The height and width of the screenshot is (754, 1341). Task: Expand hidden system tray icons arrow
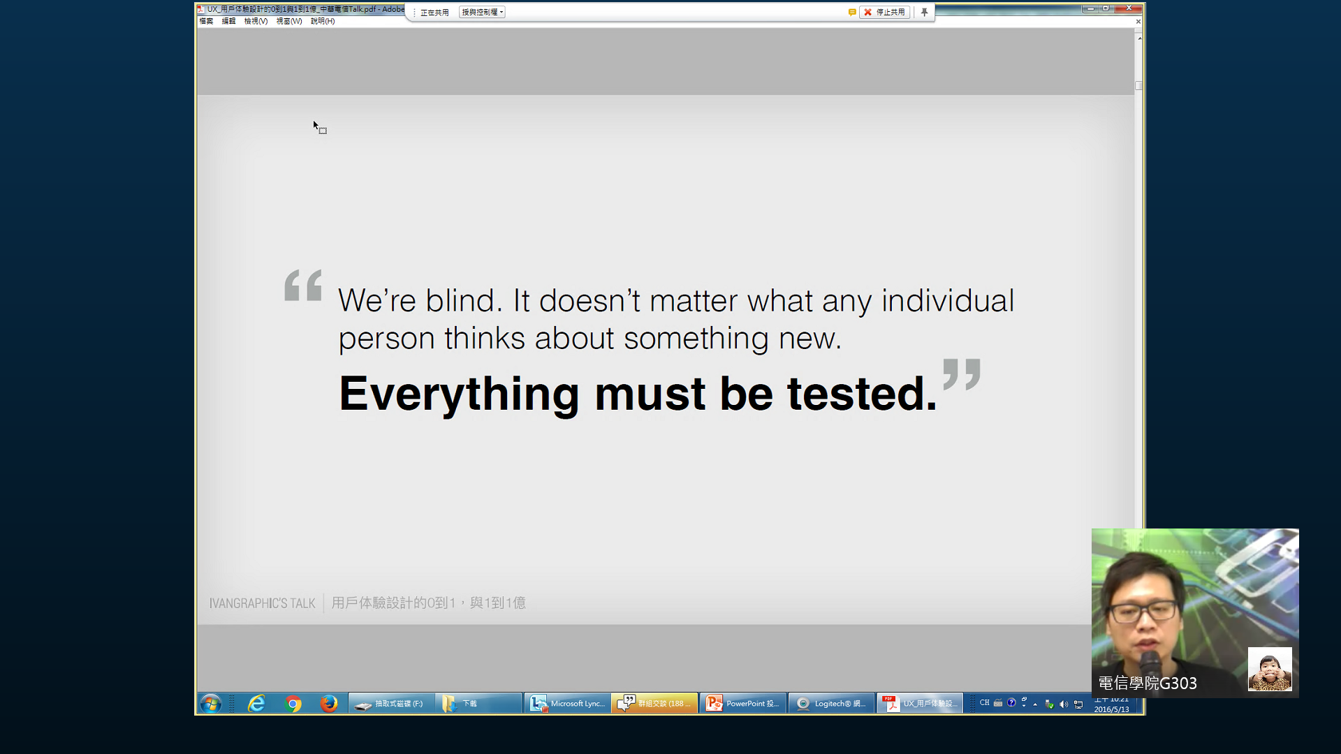[1035, 704]
